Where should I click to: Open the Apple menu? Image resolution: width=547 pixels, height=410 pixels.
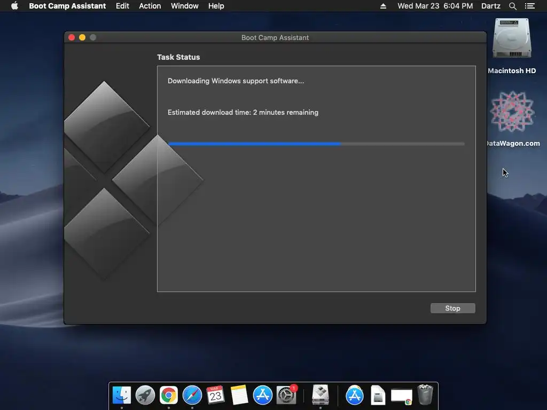(x=14, y=6)
